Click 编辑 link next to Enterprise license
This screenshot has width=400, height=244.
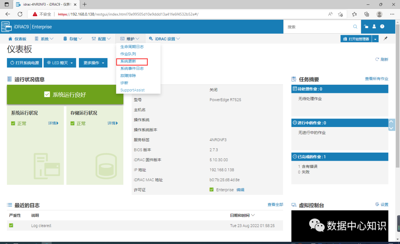[x=240, y=190]
